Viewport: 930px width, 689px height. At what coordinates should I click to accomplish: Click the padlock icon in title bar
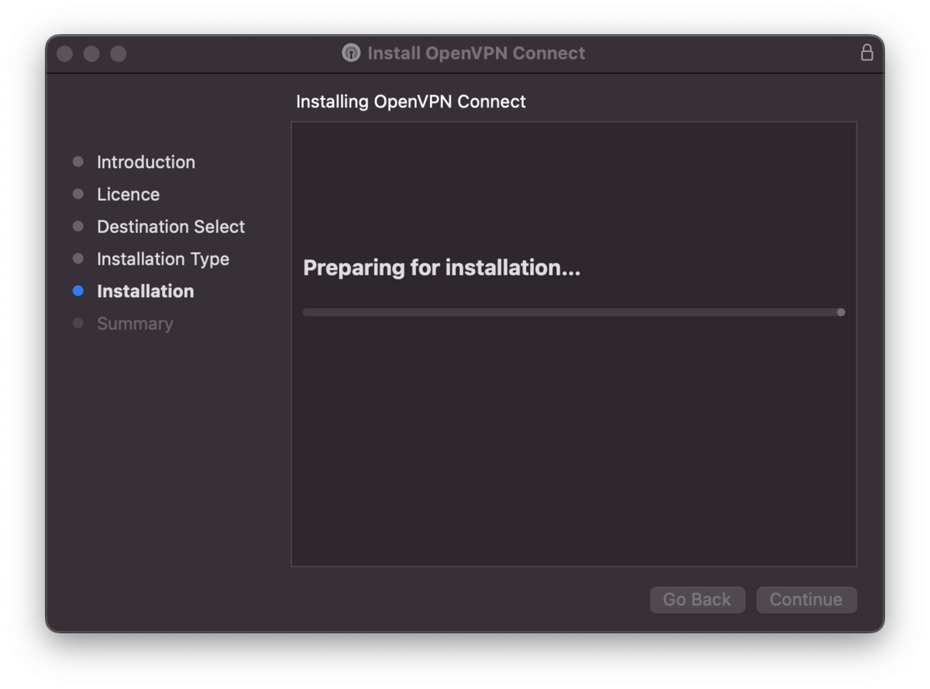click(x=866, y=53)
